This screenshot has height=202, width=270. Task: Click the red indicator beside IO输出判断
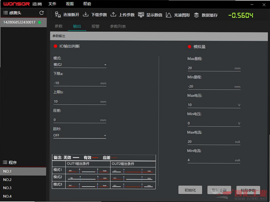(55, 46)
